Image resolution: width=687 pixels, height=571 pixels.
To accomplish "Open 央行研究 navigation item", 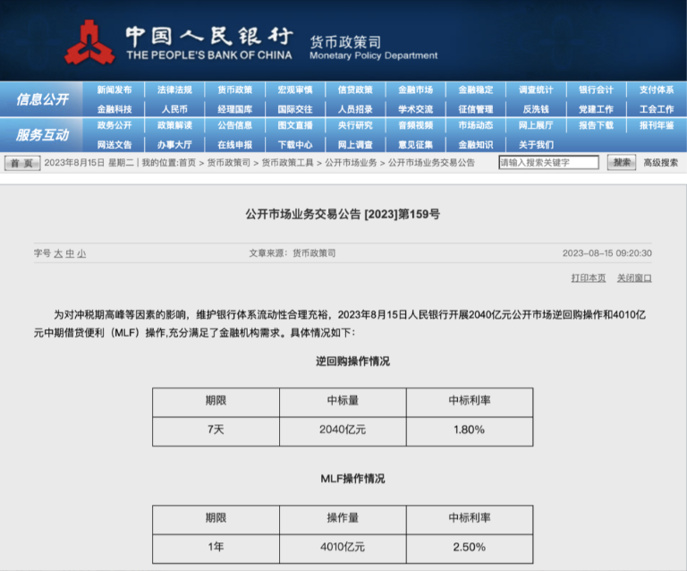I will [x=355, y=125].
